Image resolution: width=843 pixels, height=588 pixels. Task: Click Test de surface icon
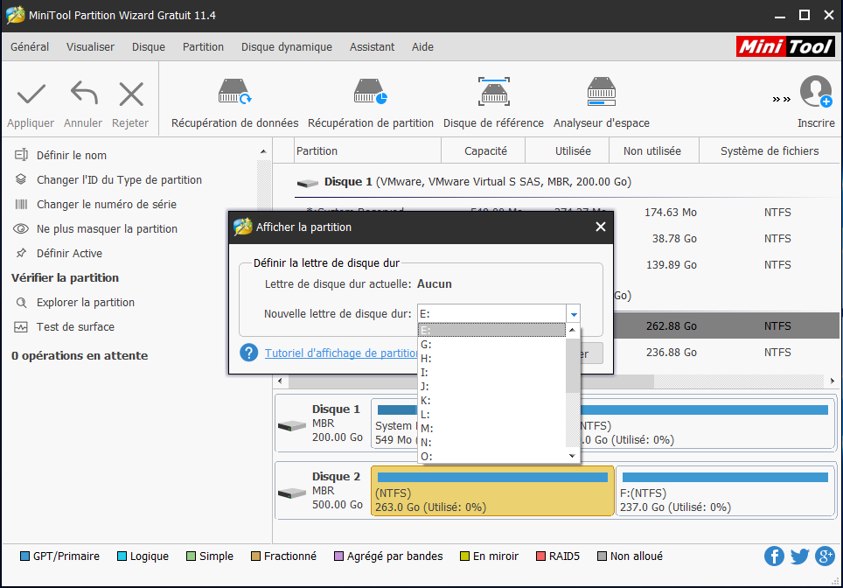pos(21,326)
